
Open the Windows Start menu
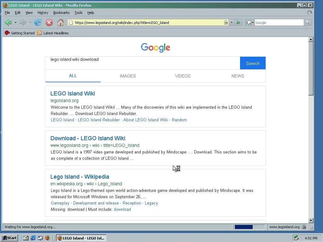coord(9,238)
